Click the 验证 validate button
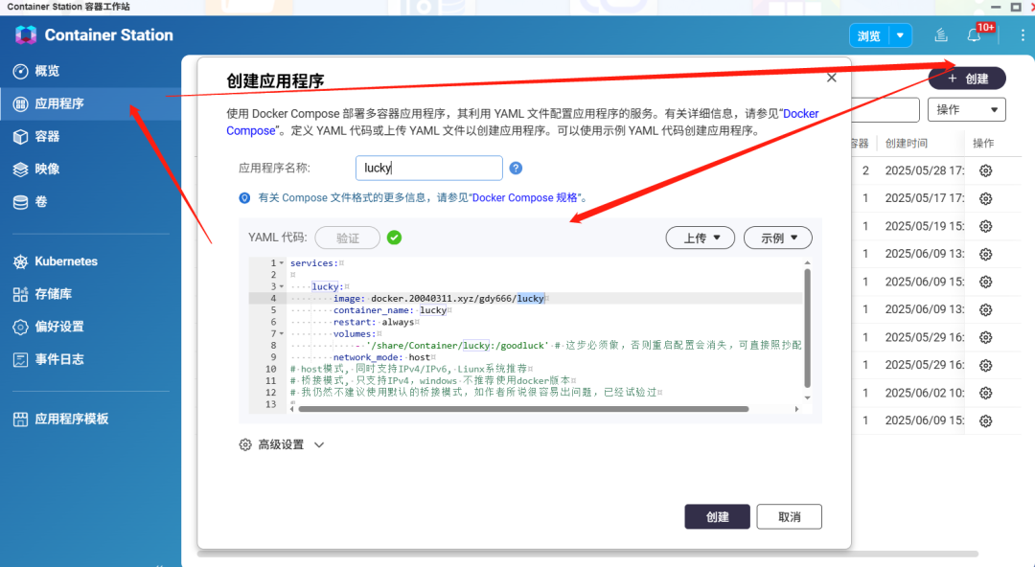The height and width of the screenshot is (567, 1035). (347, 238)
